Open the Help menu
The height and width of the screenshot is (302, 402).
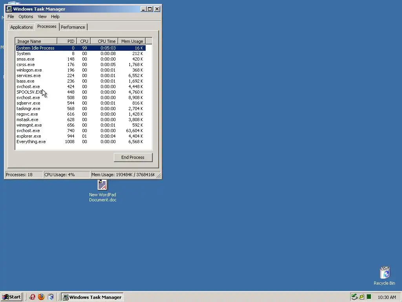pyautogui.click(x=55, y=17)
